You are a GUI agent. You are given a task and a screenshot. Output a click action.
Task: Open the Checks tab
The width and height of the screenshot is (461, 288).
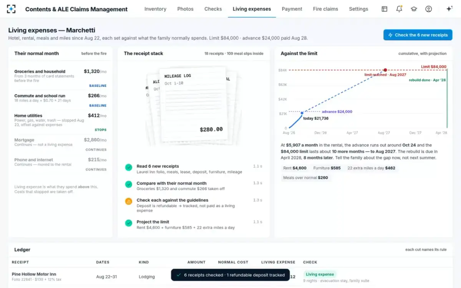pyautogui.click(x=213, y=9)
